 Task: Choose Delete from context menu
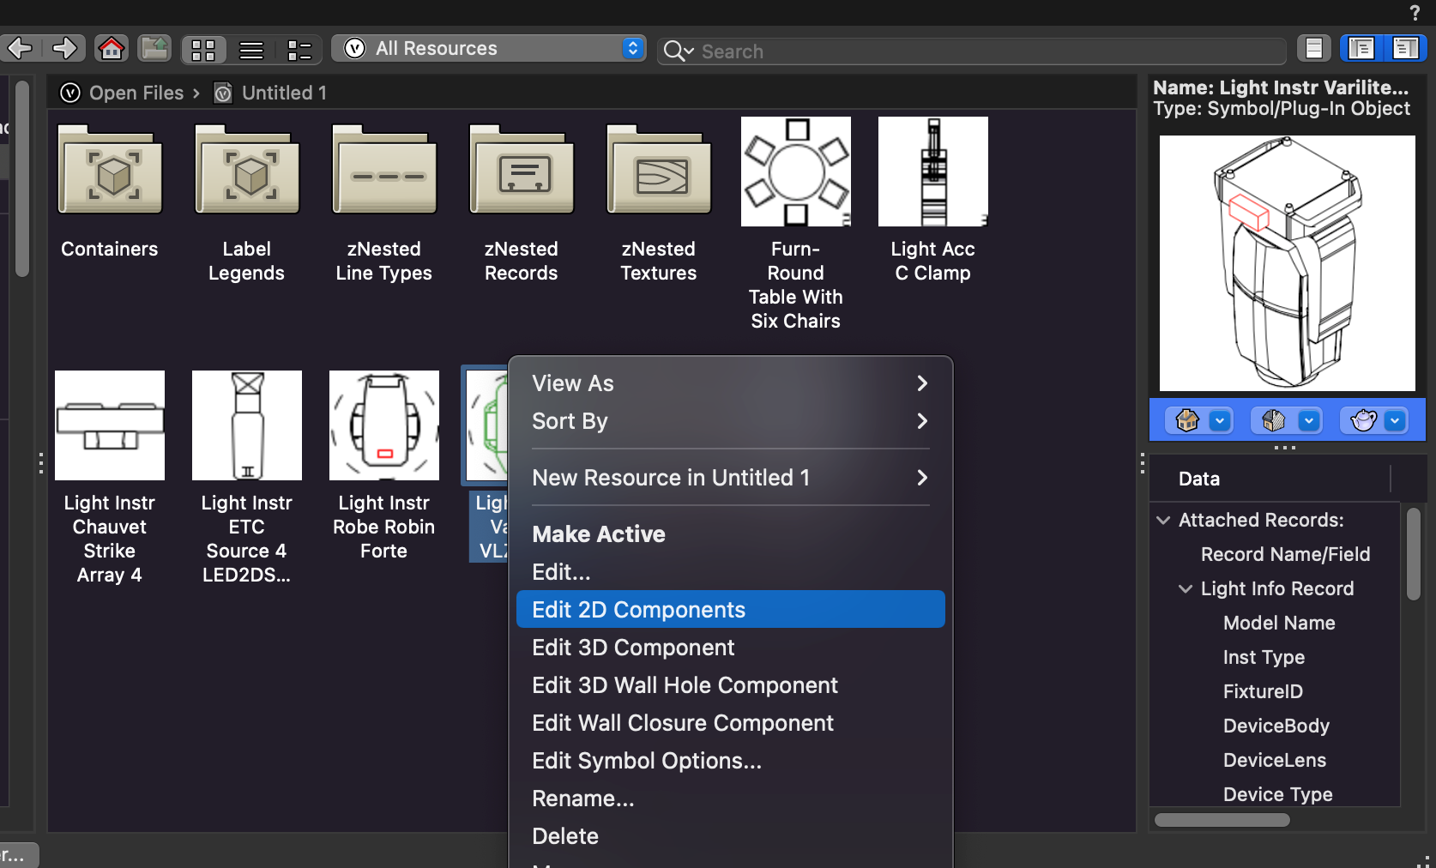point(731,836)
